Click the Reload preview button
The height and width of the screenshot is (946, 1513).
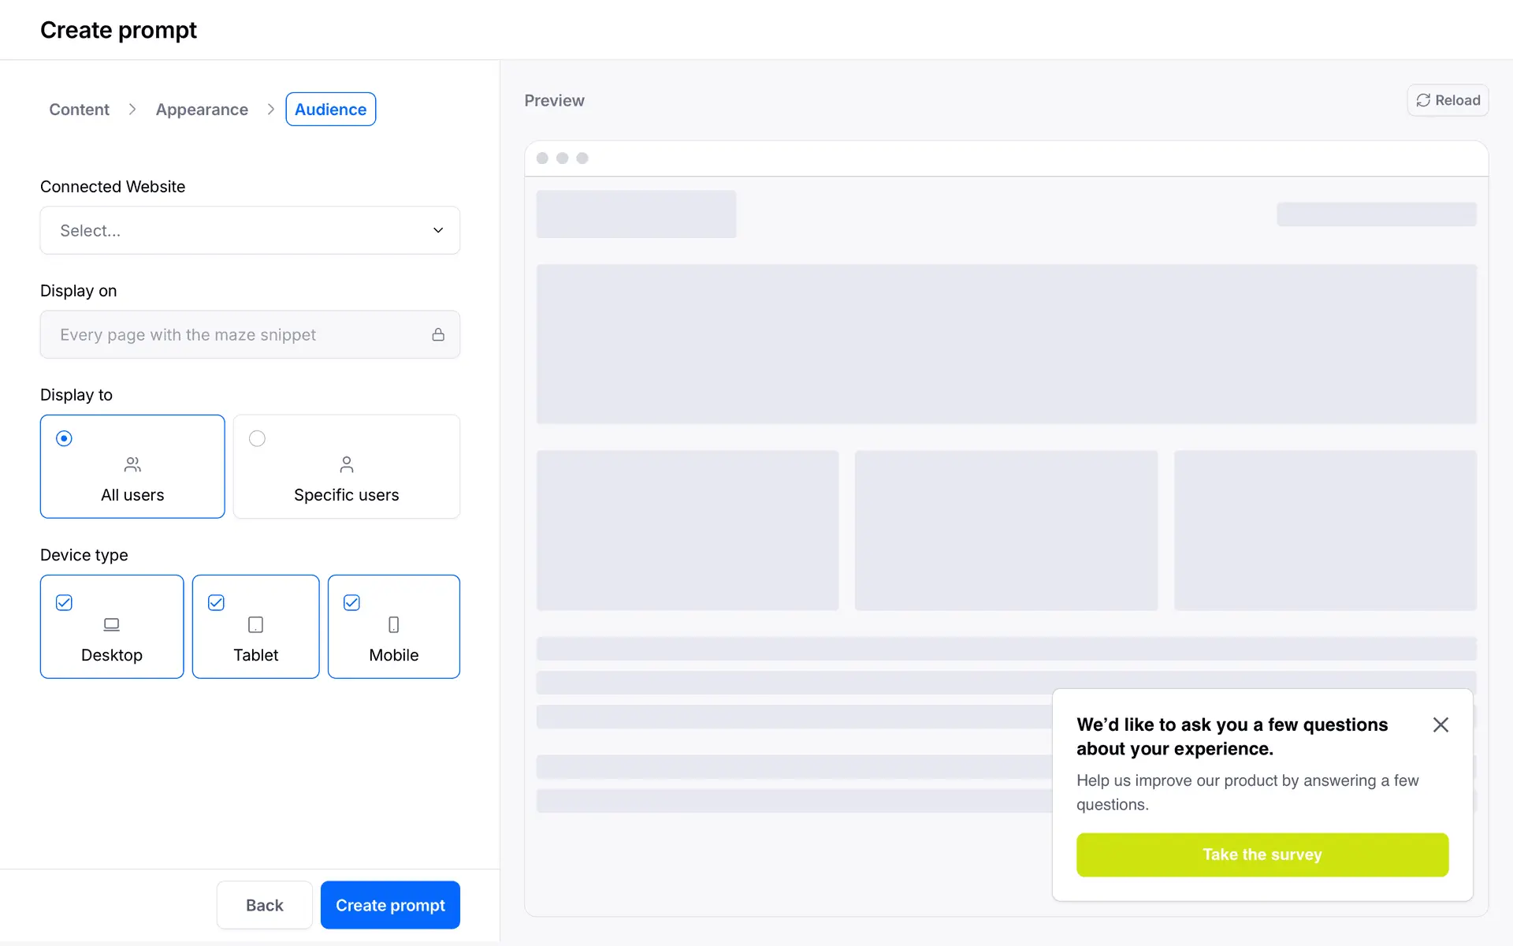tap(1448, 100)
